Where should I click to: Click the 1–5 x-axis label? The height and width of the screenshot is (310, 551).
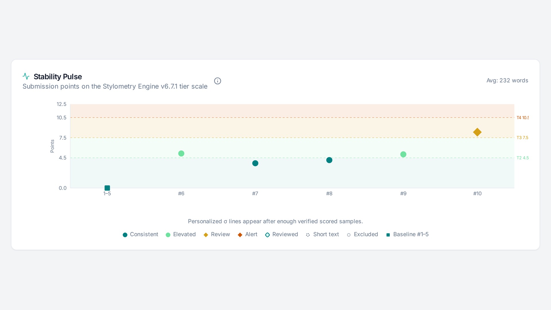pyautogui.click(x=107, y=194)
